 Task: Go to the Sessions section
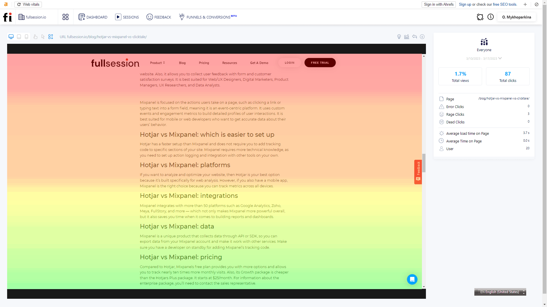tap(127, 17)
